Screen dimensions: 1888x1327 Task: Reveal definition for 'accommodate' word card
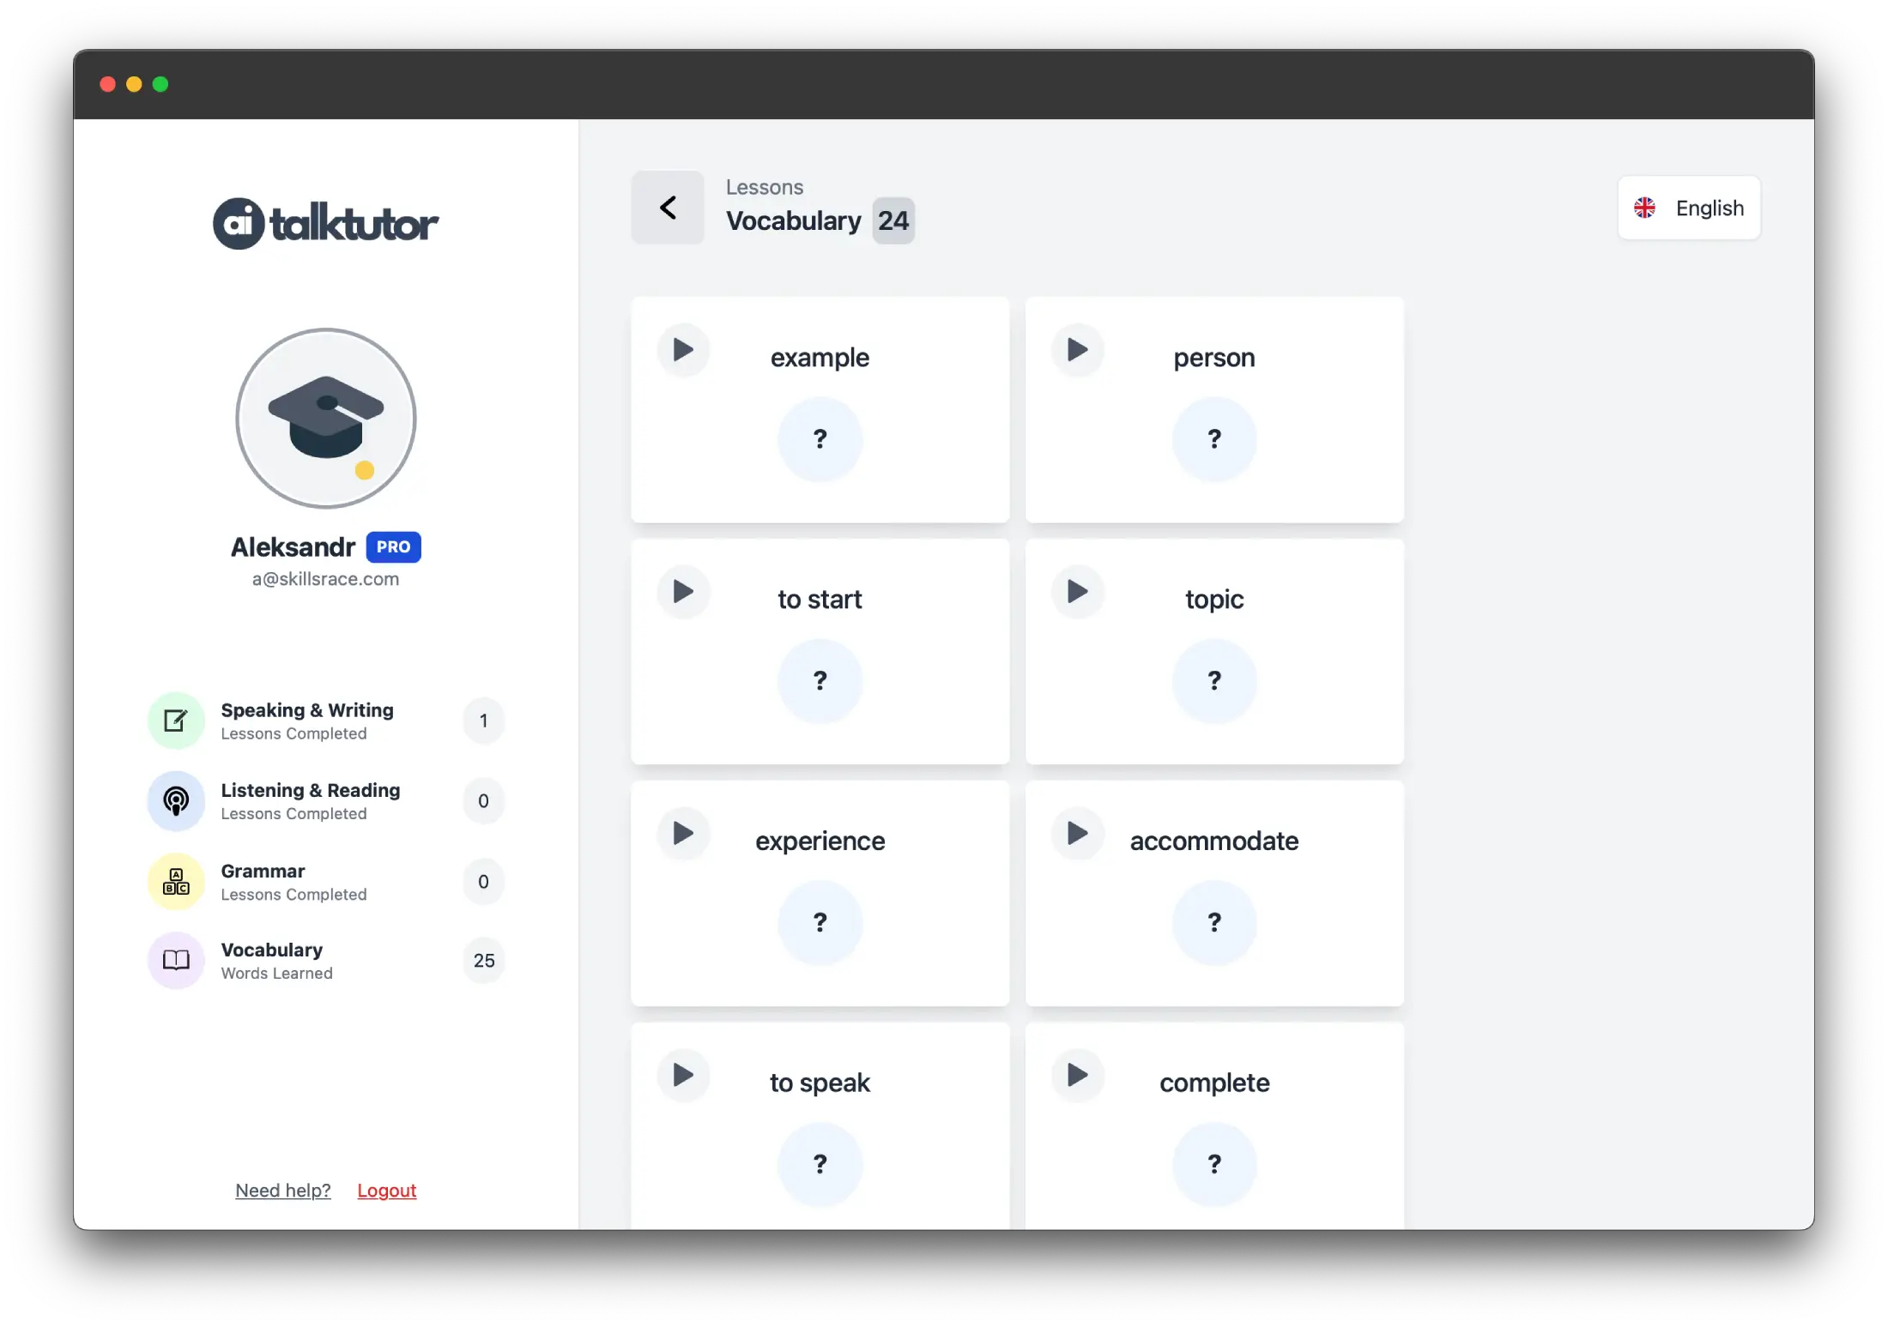coord(1214,922)
